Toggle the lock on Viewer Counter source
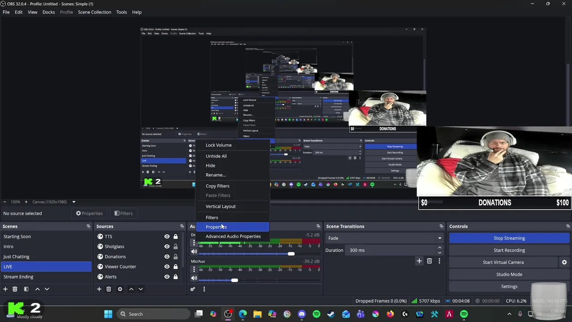 [176, 267]
